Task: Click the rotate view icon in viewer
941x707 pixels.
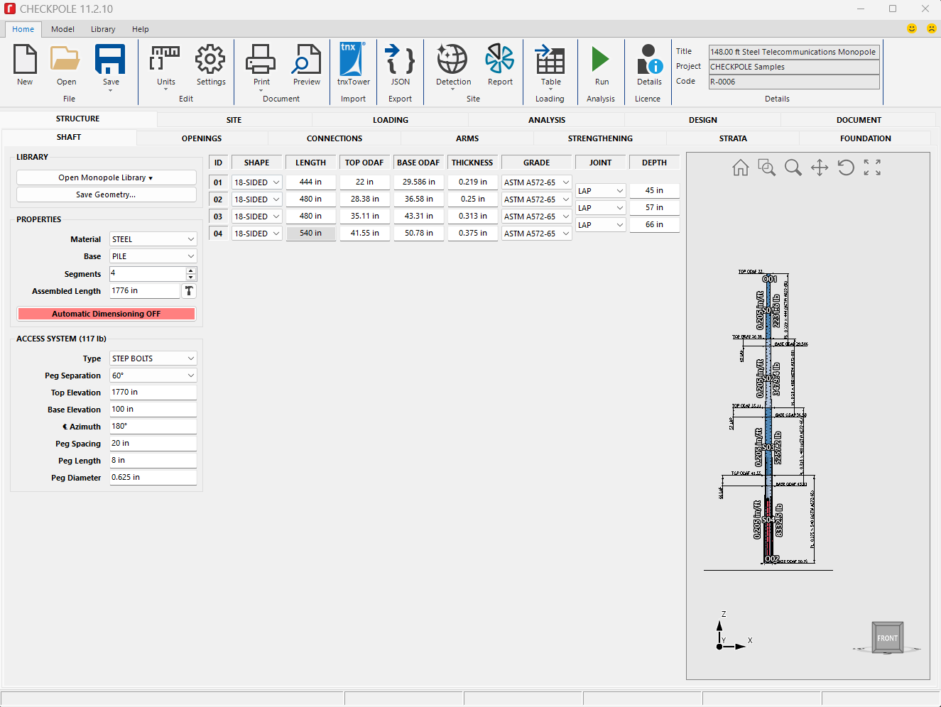Action: [x=846, y=168]
